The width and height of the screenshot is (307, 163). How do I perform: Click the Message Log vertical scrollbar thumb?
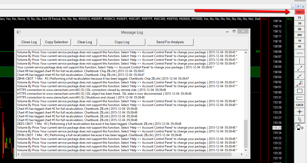246,134
